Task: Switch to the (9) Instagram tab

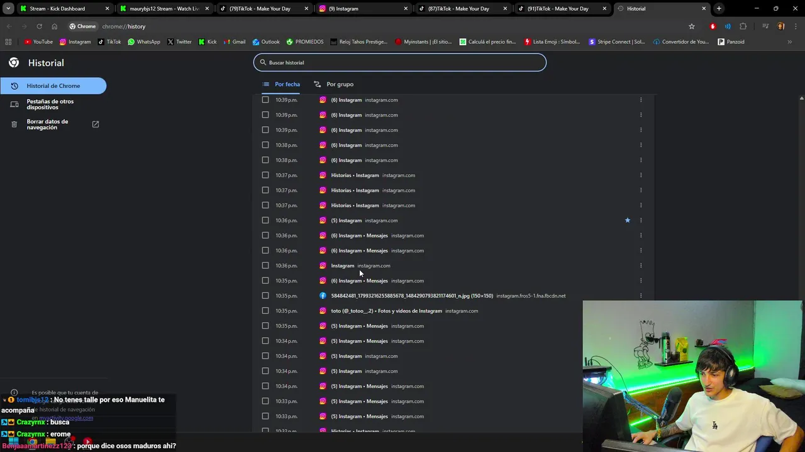Action: pos(364,9)
